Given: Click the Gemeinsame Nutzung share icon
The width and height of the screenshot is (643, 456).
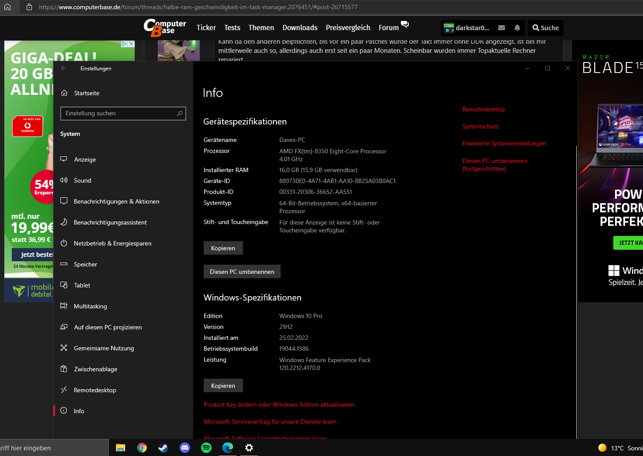Looking at the screenshot, I should pos(64,348).
